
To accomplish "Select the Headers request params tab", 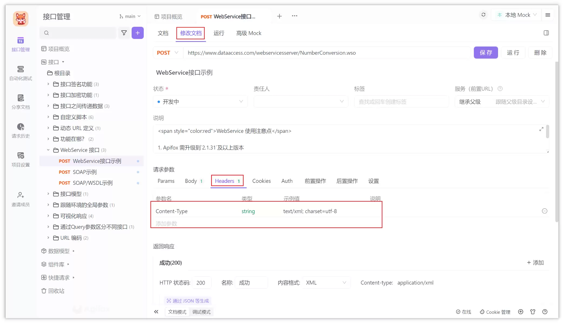I will click(227, 181).
